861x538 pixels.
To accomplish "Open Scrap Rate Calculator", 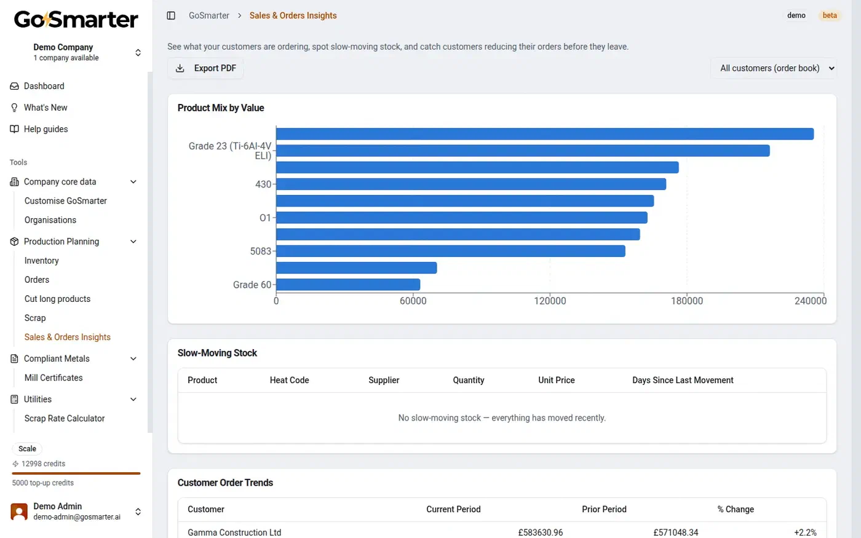I will [65, 418].
